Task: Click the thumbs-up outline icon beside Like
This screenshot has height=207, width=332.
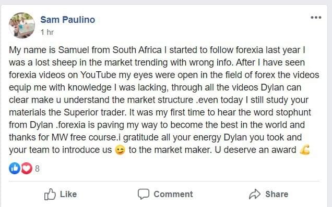Action: click(x=50, y=194)
